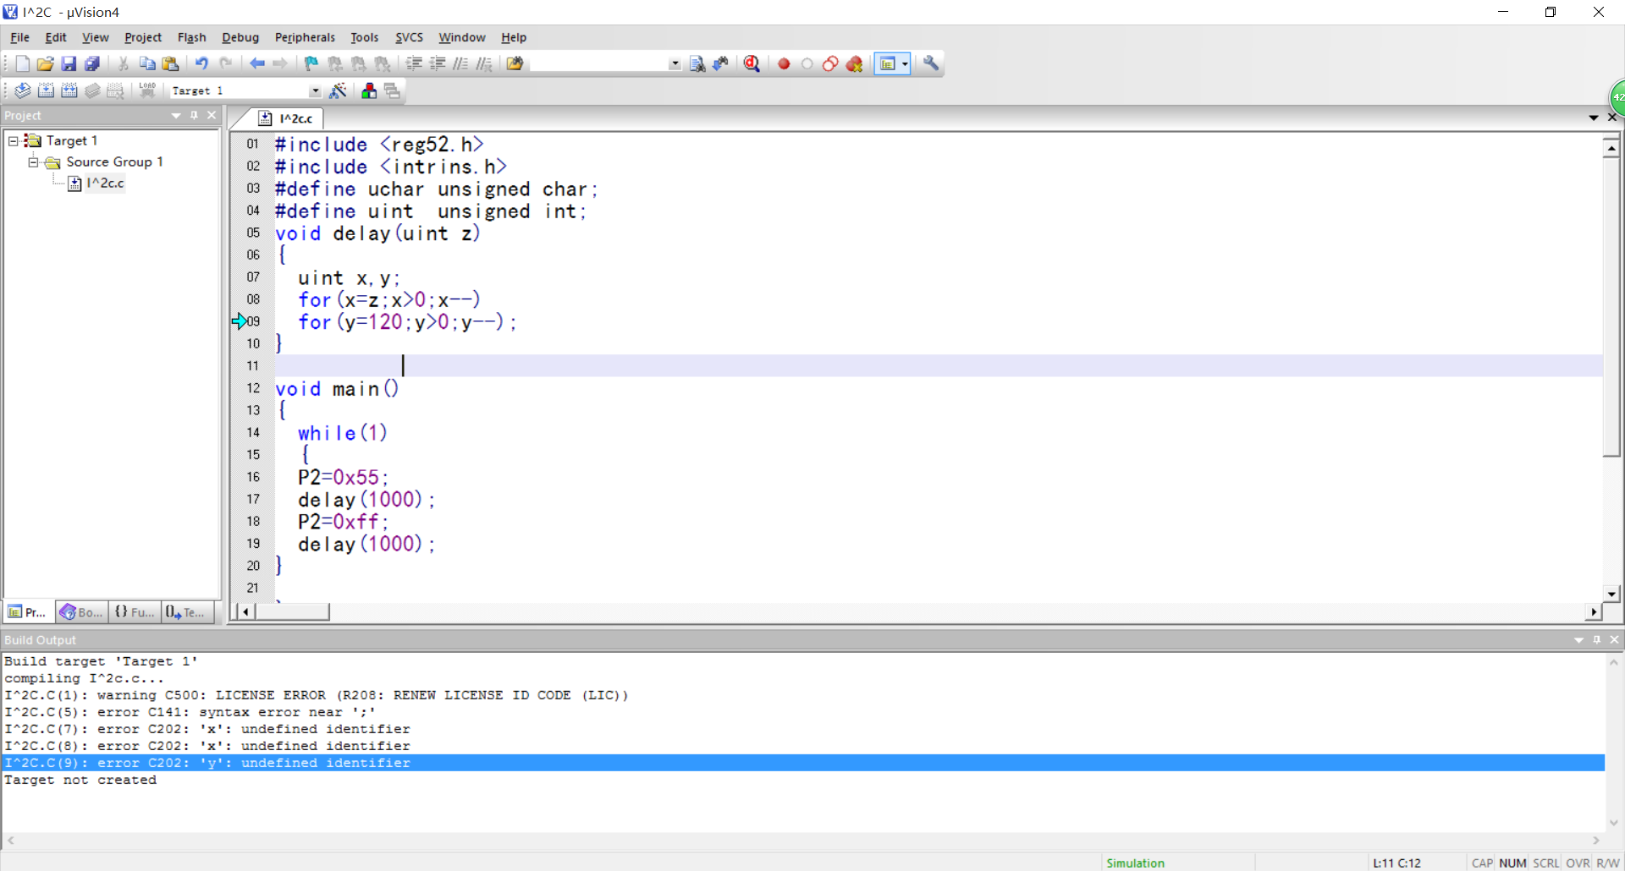Open the Build Output panel dropdown arrow
The height and width of the screenshot is (871, 1625).
click(1578, 640)
